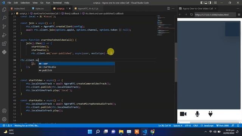This screenshot has height=136, width=242.
Task: Toggle the camera video button in preview
Action: coord(183,114)
